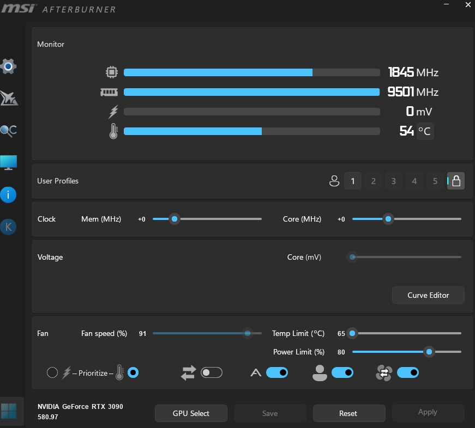Screen dimensions: 475x428
Task: Open the settings gear in the sidebar
Action: coord(8,66)
